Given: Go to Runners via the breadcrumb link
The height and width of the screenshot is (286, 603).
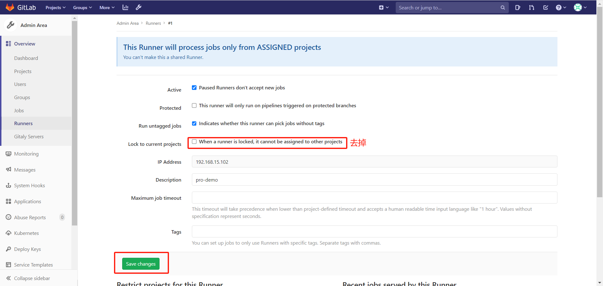Looking at the screenshot, I should (x=153, y=23).
